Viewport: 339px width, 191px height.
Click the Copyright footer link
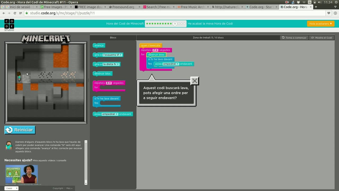(x=58, y=188)
